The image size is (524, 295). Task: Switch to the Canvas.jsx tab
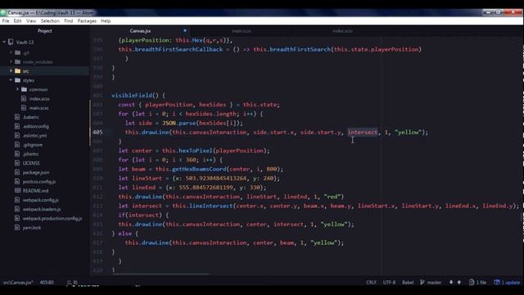click(x=140, y=31)
